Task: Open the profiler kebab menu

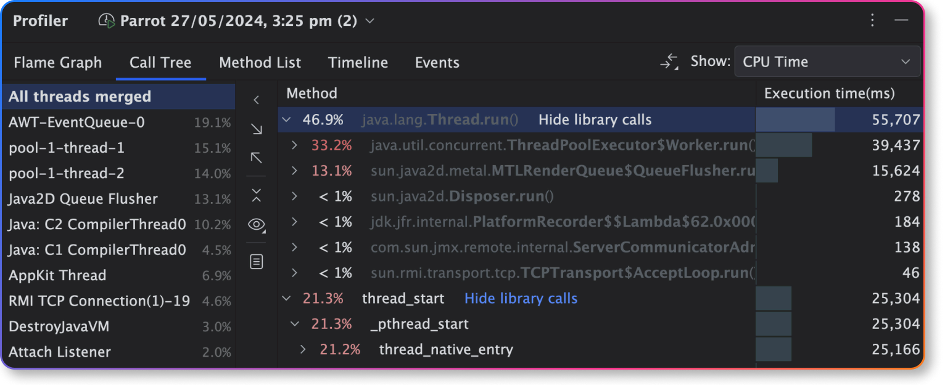Action: 872,20
